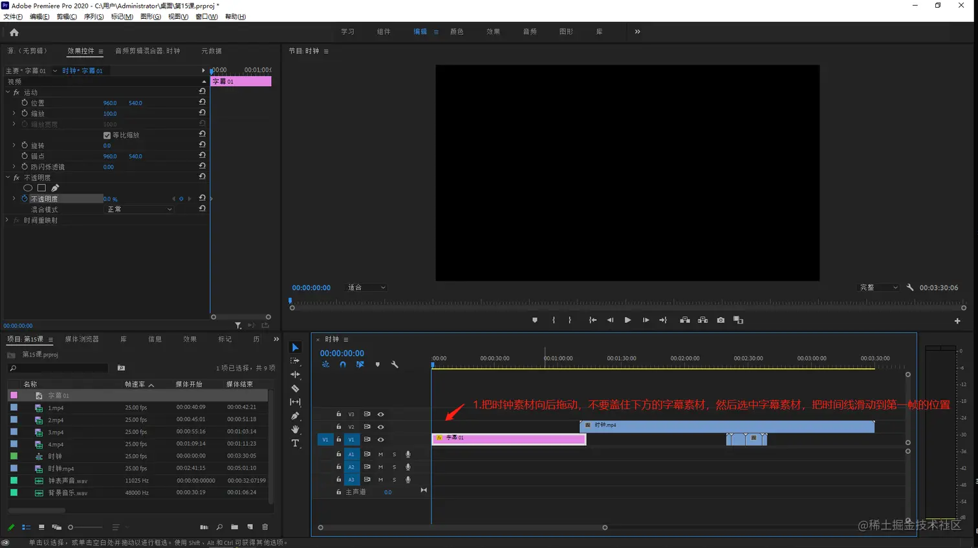978x548 pixels.
Task: Switch project panel to icon view
Action: [x=41, y=527]
